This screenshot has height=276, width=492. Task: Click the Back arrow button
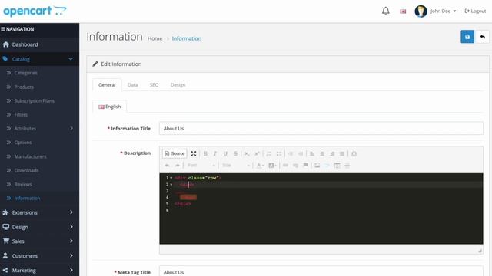click(x=482, y=37)
